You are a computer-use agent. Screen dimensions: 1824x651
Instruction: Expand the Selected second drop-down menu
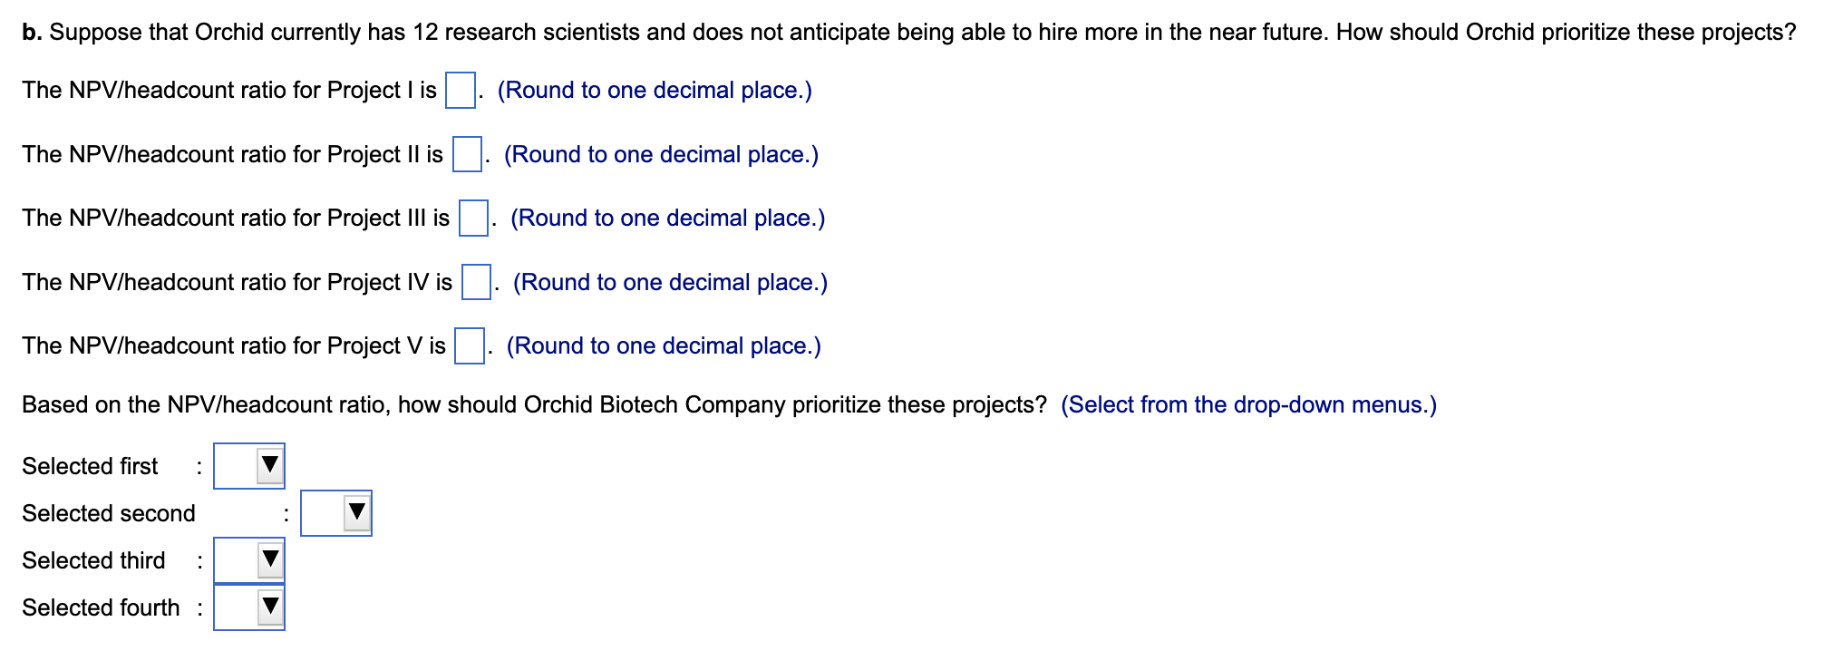(x=336, y=513)
